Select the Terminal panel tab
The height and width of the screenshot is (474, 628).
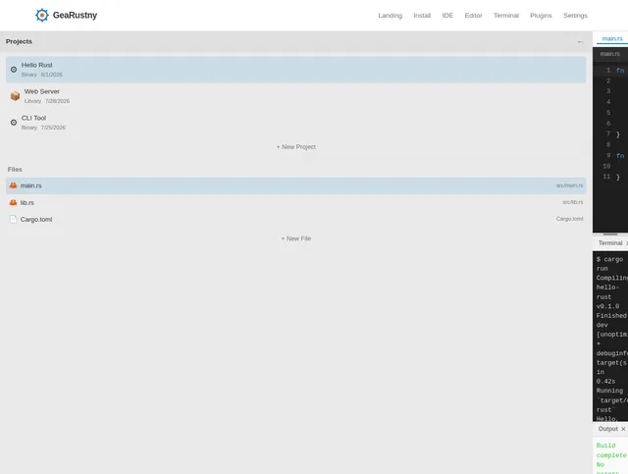pos(610,243)
